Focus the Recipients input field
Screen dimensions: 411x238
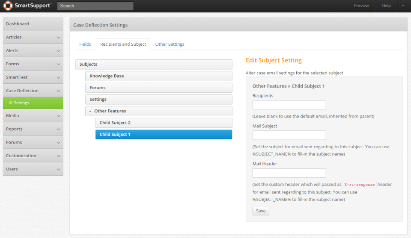pyautogui.click(x=289, y=105)
